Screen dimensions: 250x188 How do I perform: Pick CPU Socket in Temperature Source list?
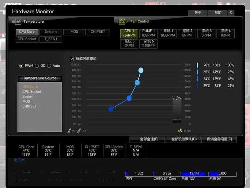point(32,92)
